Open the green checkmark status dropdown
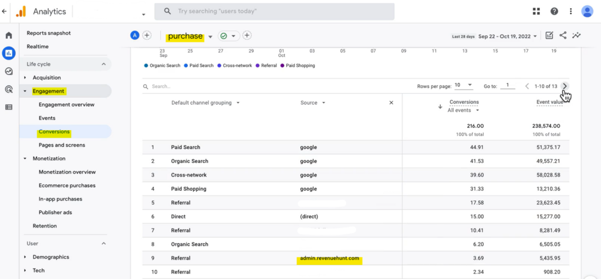 click(x=229, y=36)
